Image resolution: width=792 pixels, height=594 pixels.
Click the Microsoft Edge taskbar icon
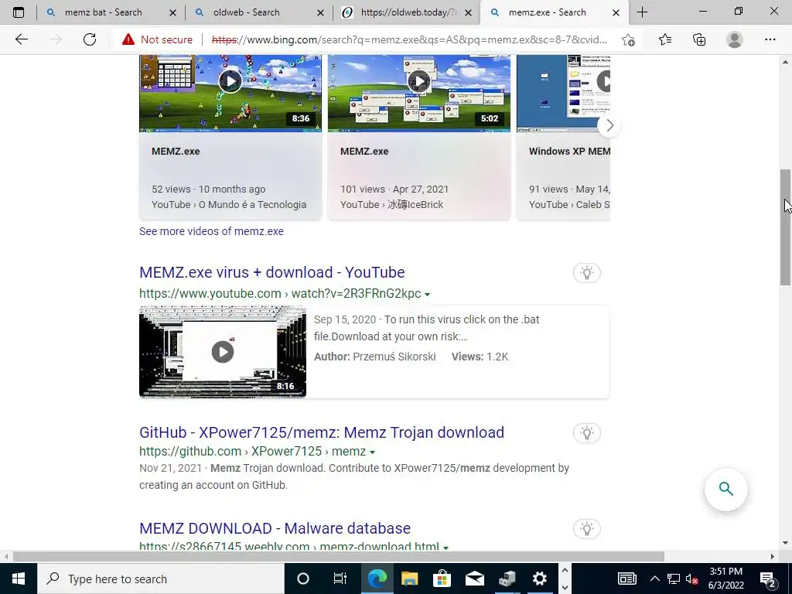[377, 579]
